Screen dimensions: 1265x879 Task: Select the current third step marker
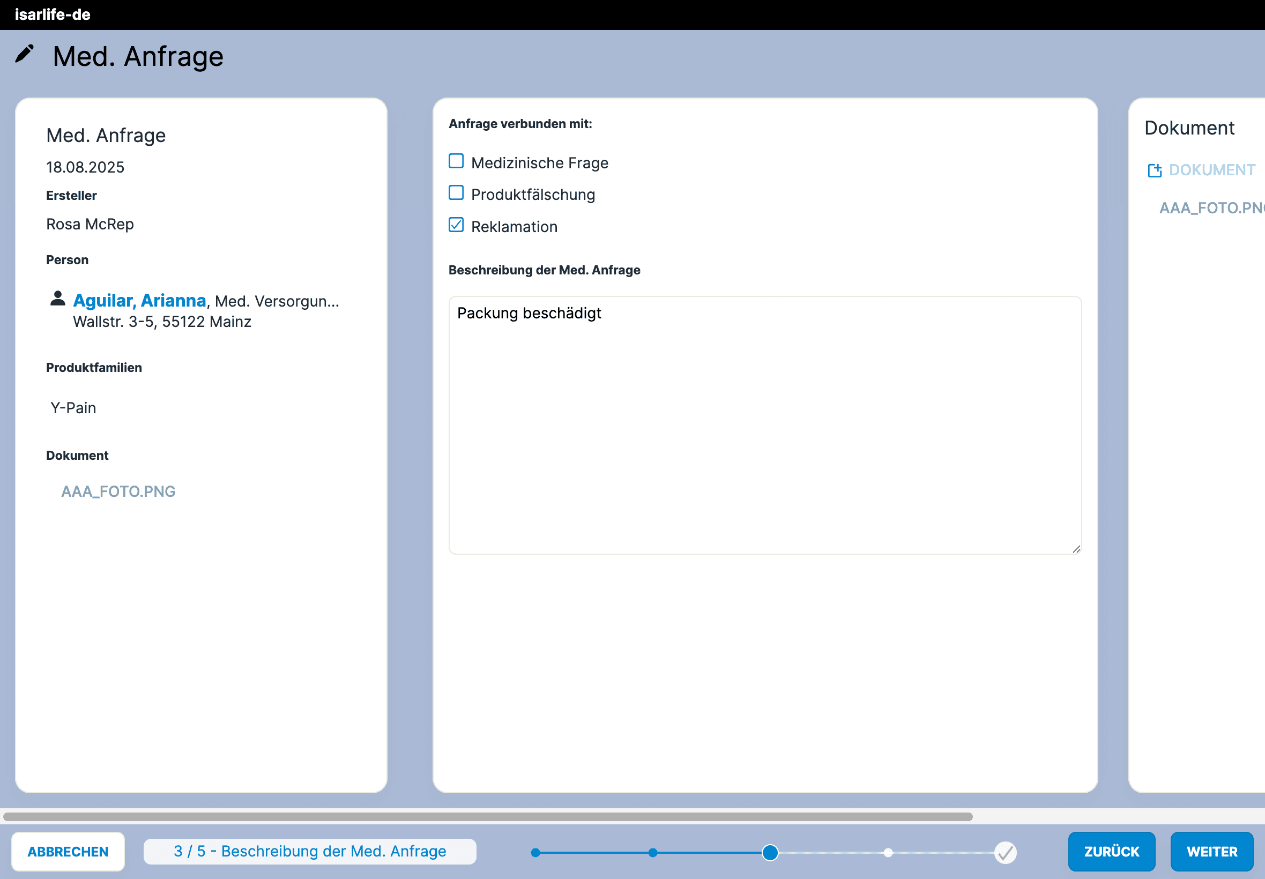point(770,853)
